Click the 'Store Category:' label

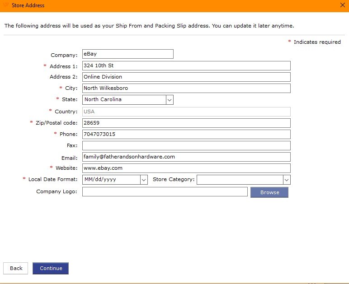coord(174,179)
